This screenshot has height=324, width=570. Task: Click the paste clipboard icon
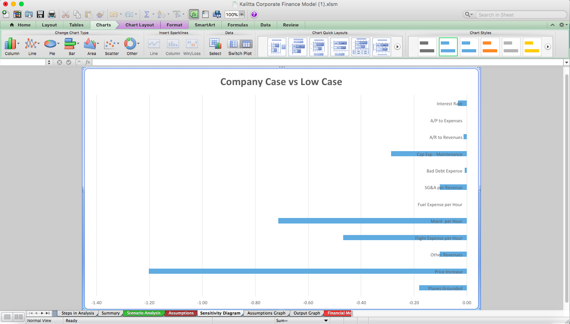pos(89,14)
